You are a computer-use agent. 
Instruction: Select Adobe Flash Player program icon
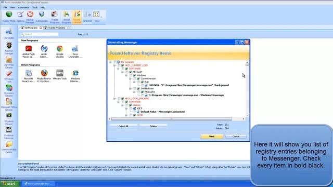[x=29, y=51]
